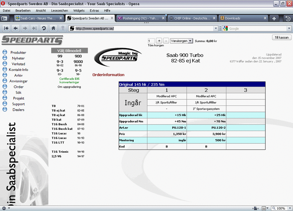Open the Orderinformation link
293x211 pixels.
[x=108, y=75]
